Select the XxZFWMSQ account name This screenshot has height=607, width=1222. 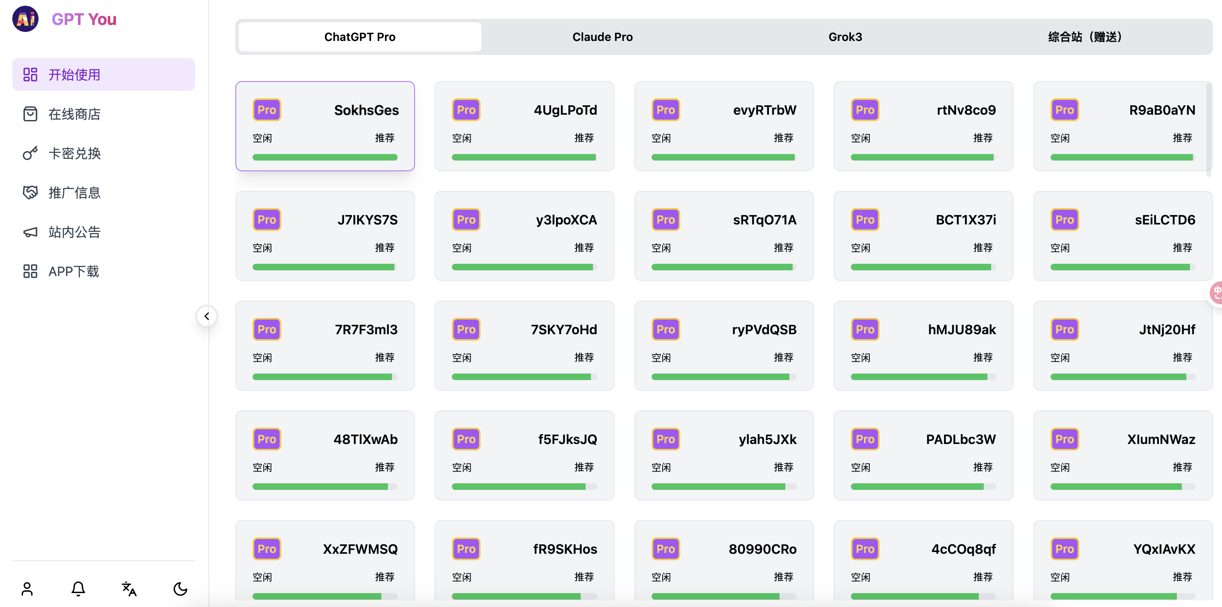coord(360,549)
